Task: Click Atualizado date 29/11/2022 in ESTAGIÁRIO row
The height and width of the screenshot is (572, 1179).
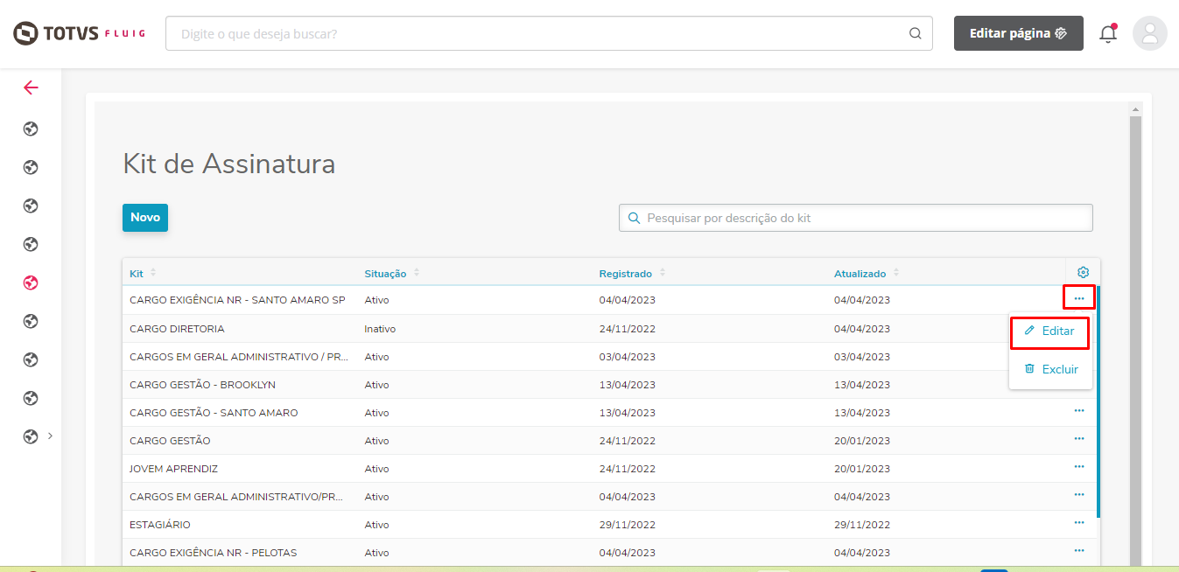Action: click(x=862, y=525)
